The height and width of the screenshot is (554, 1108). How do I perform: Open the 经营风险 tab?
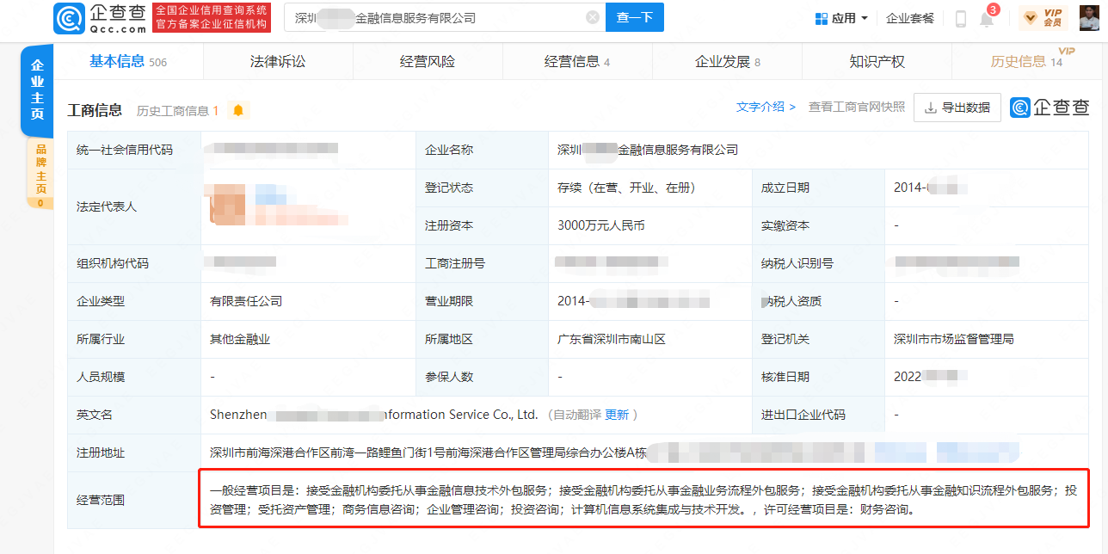[428, 61]
